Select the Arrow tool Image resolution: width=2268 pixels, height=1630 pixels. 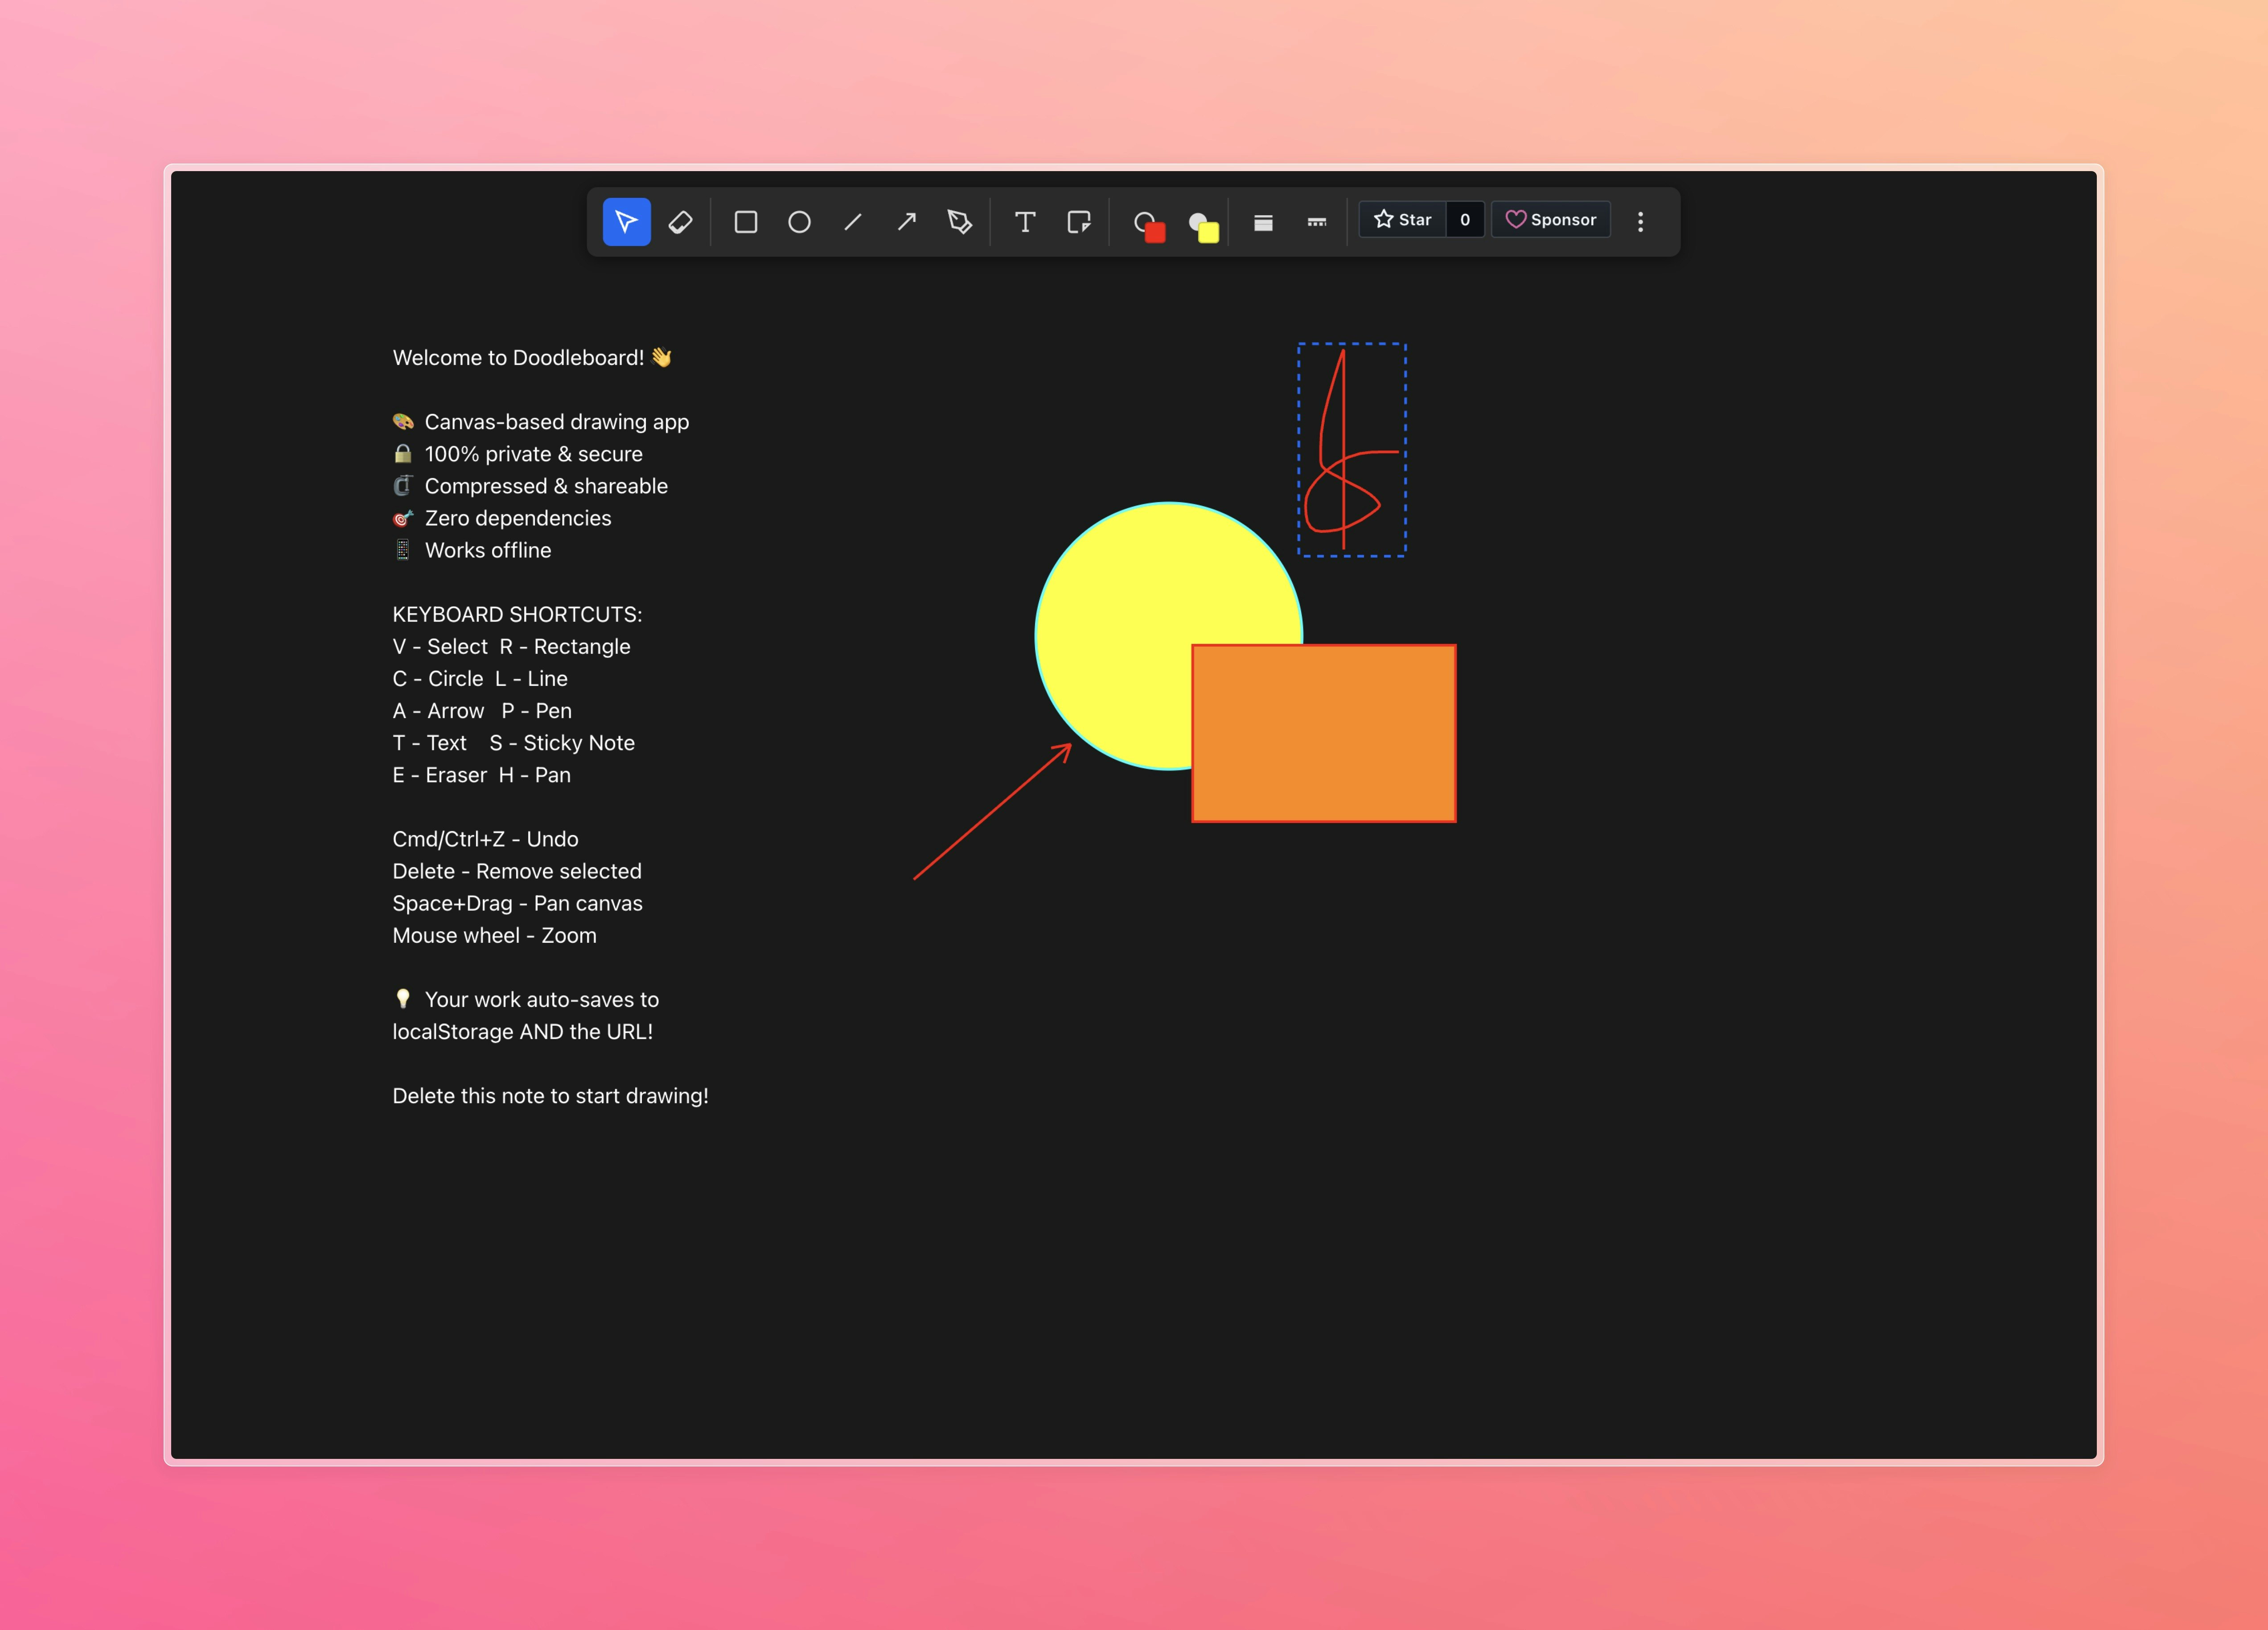click(907, 221)
